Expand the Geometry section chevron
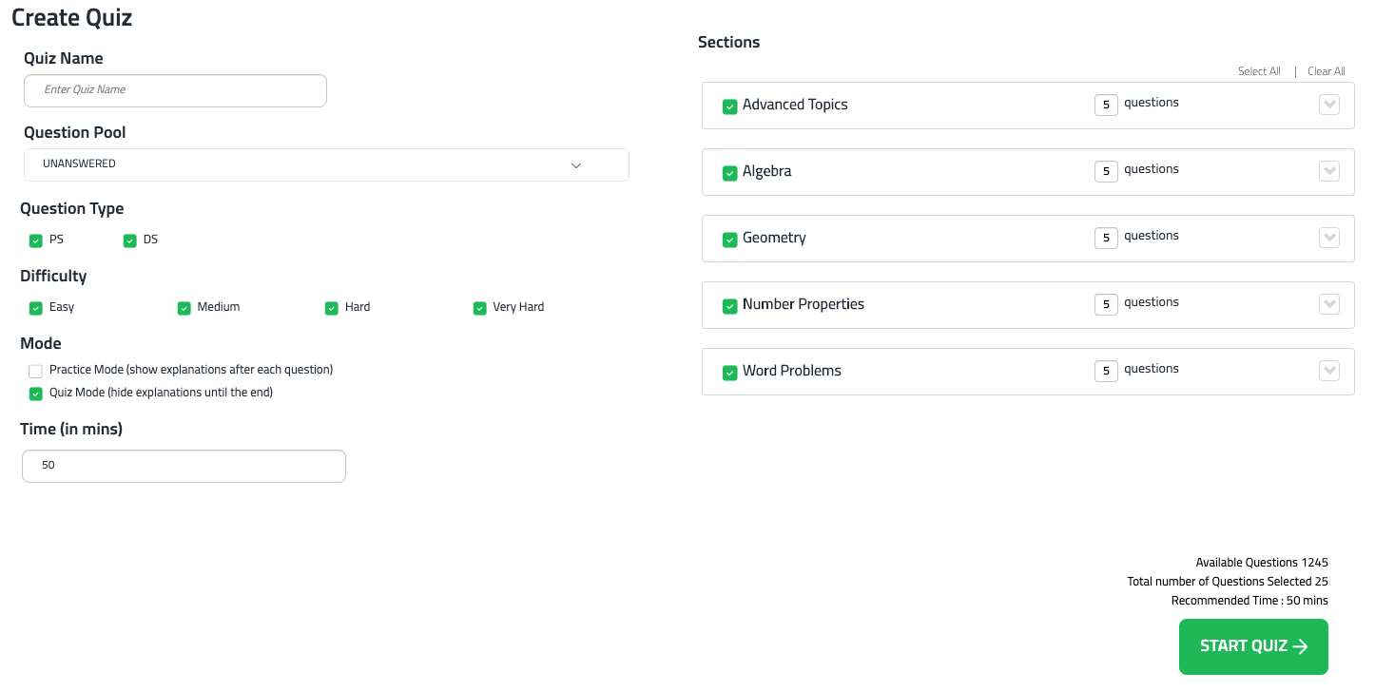The height and width of the screenshot is (692, 1375). (1329, 238)
